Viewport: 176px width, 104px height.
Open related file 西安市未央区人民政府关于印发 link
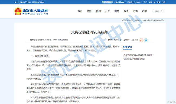point(138,55)
